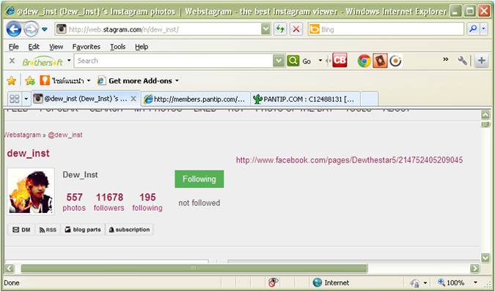Click the red CB toolbar icon
Image resolution: width=495 pixels, height=292 pixels.
click(340, 60)
